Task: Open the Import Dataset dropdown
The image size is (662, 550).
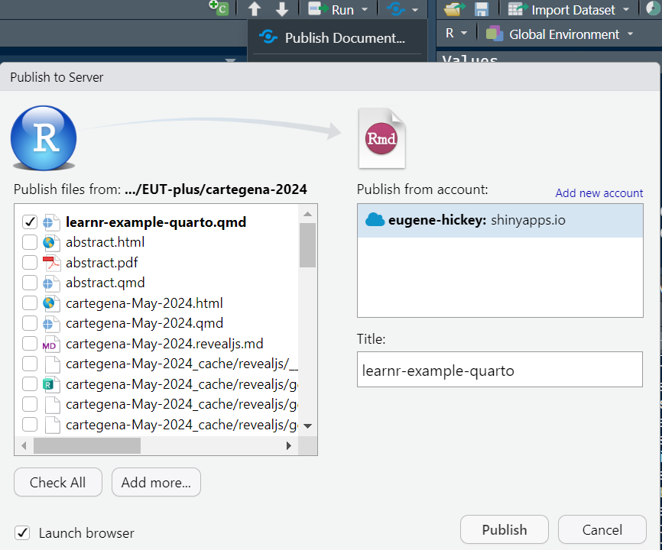Action: [572, 9]
